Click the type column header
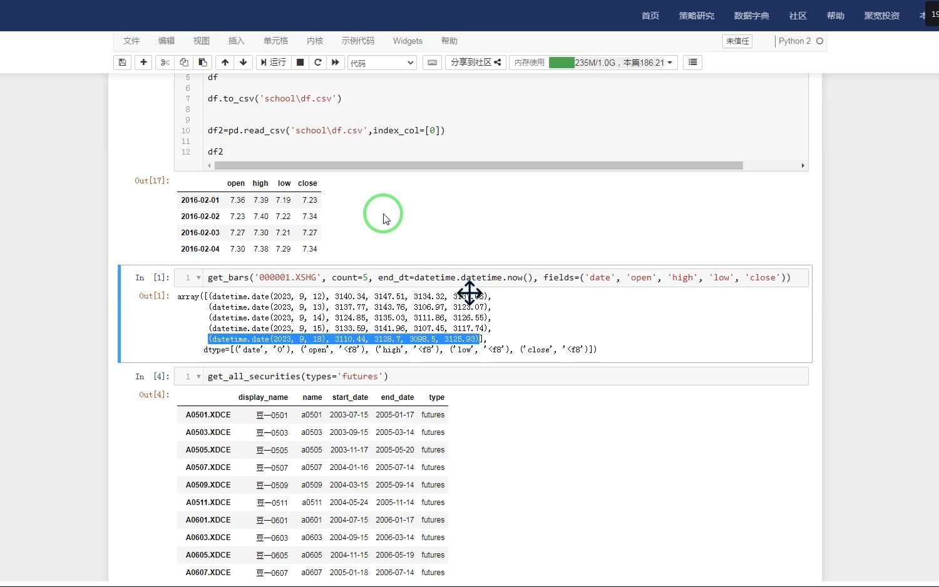The image size is (939, 587). click(436, 397)
